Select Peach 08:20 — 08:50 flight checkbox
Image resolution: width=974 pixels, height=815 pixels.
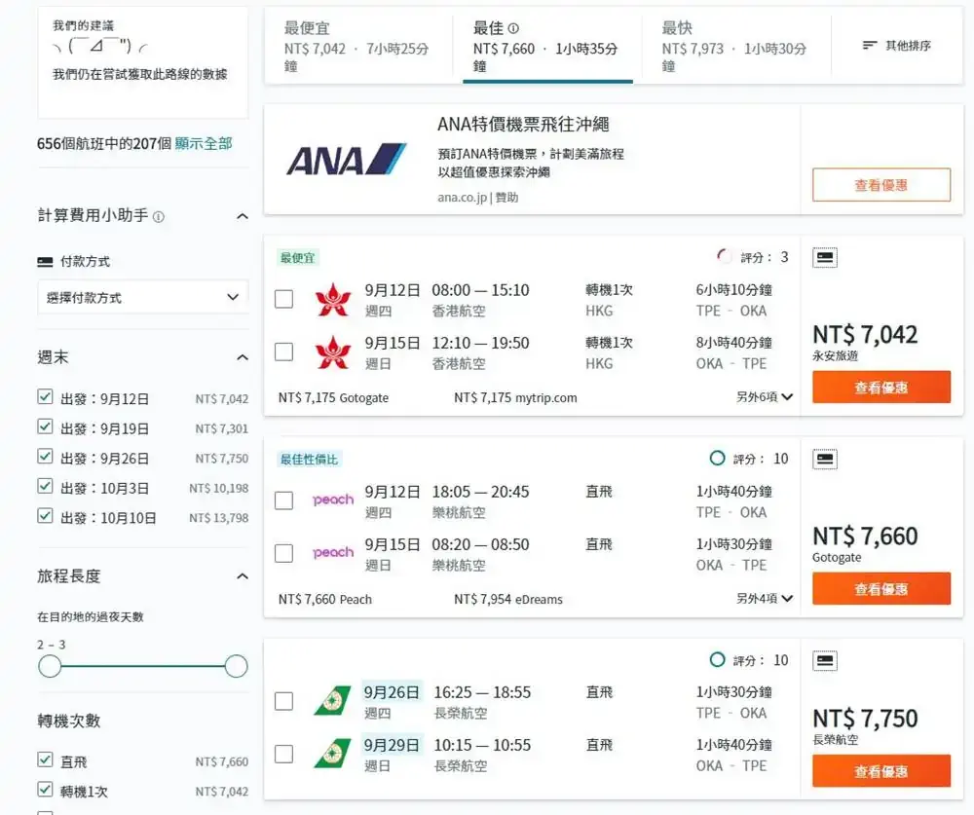tap(283, 553)
